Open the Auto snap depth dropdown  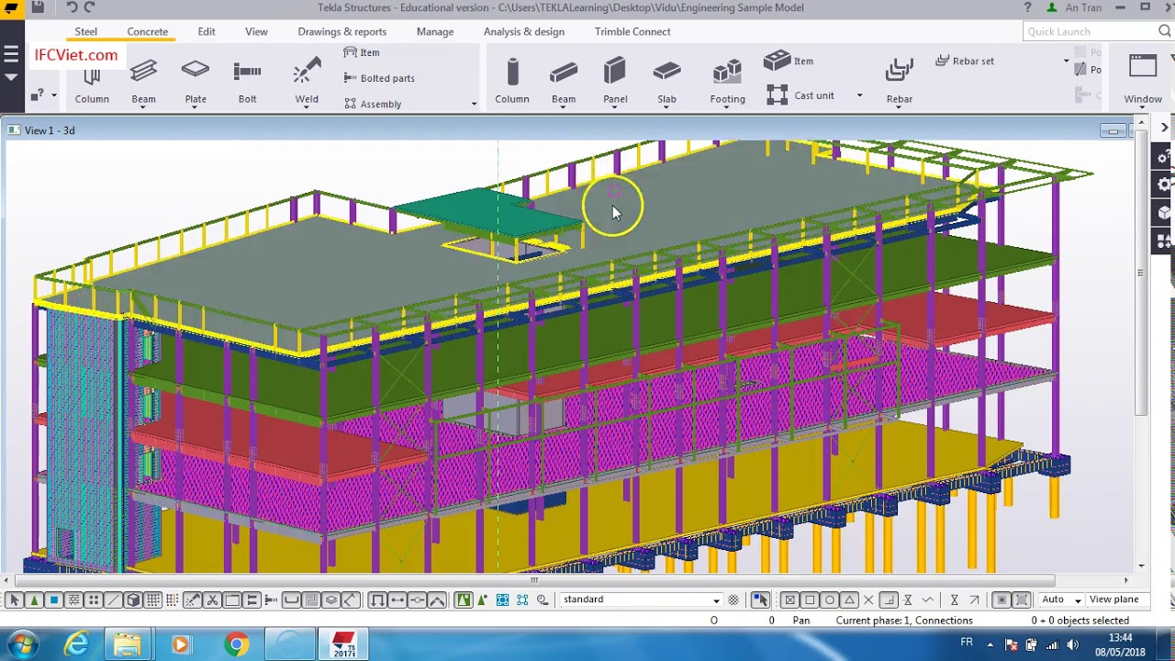[1078, 600]
